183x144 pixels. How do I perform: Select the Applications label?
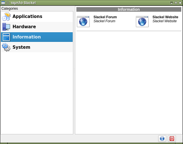click(27, 16)
